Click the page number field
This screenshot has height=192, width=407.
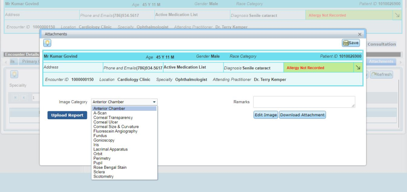(x=35, y=98)
